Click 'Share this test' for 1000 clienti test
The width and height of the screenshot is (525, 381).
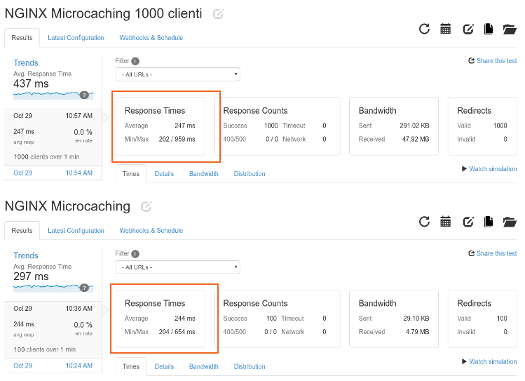coord(493,60)
